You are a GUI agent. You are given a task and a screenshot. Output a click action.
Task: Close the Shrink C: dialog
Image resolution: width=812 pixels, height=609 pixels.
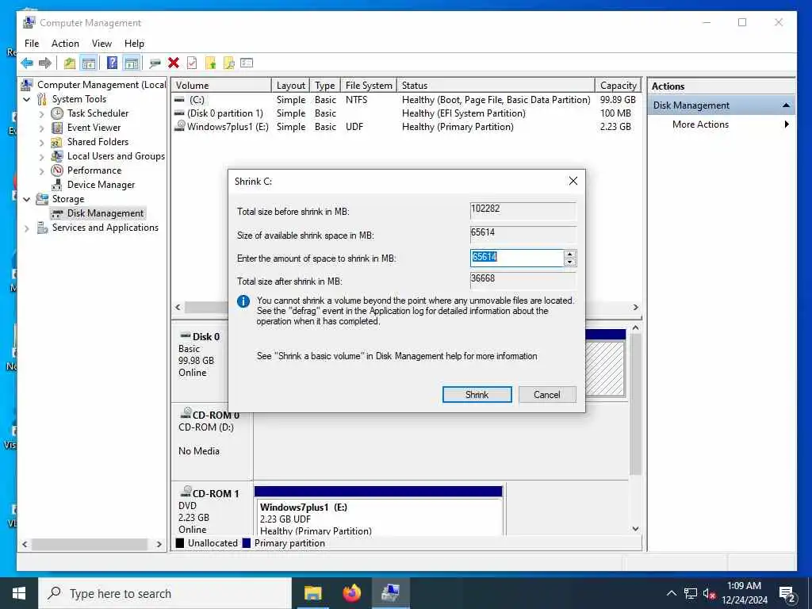pos(573,181)
